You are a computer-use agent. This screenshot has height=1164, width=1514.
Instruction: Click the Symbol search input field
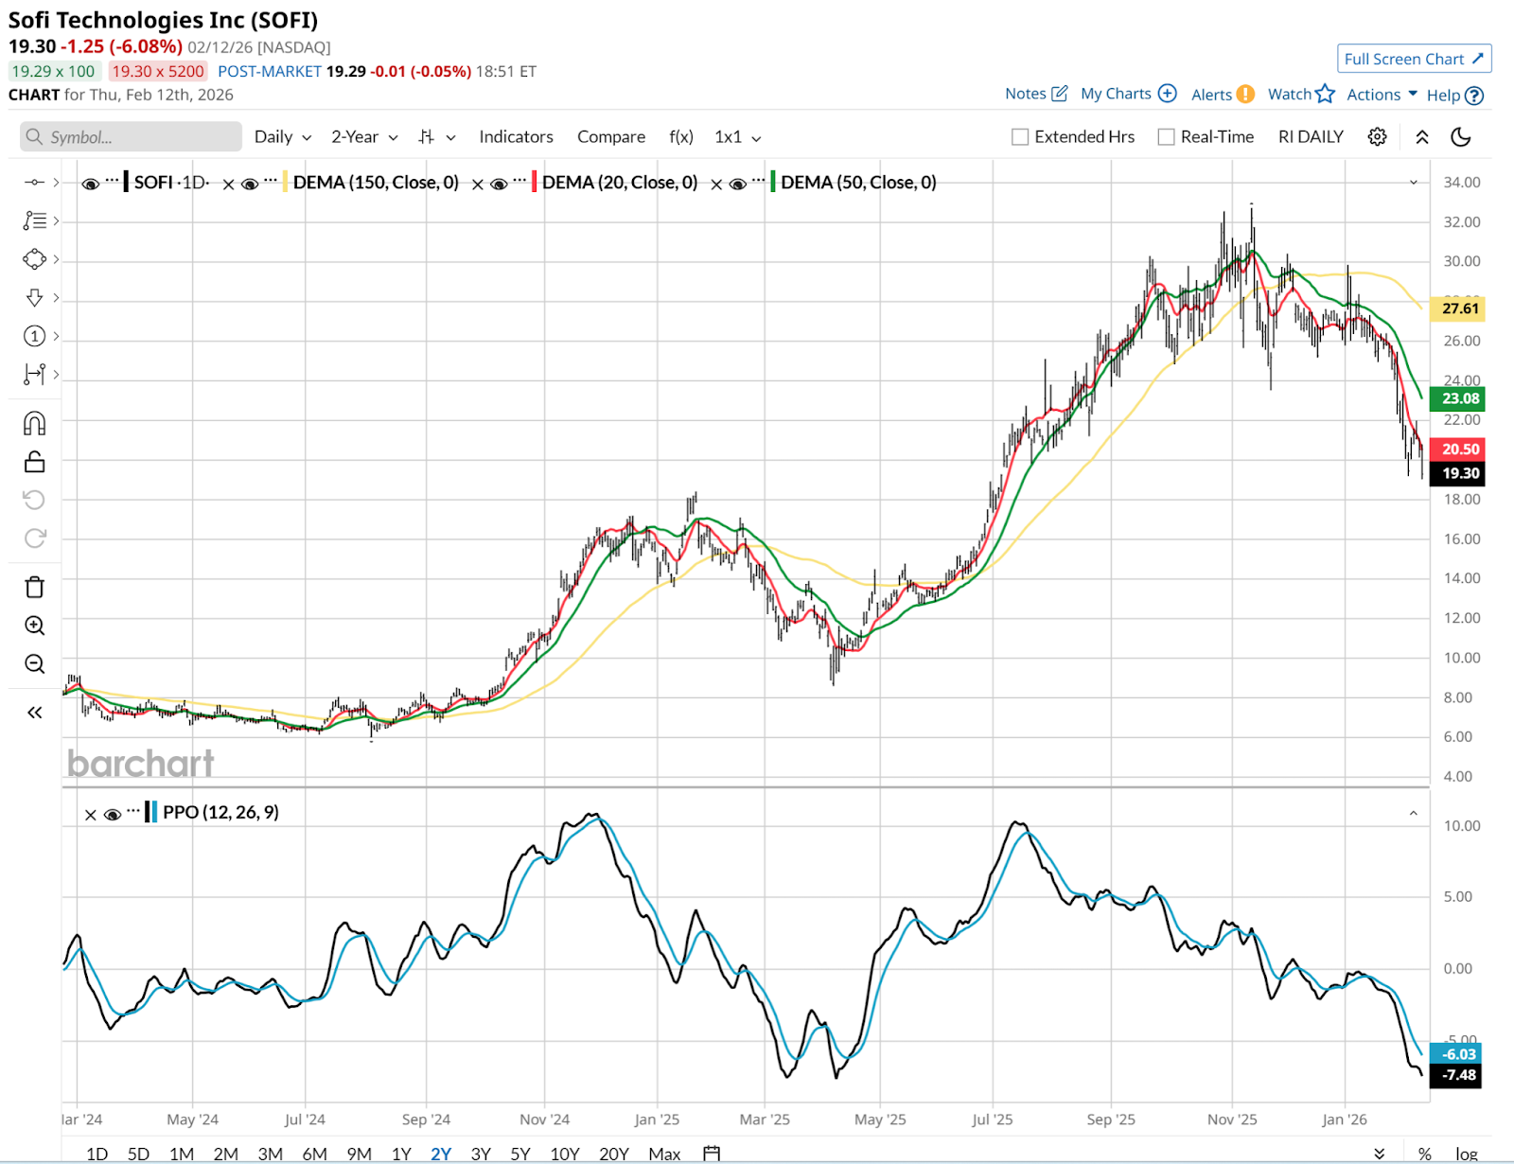(131, 137)
